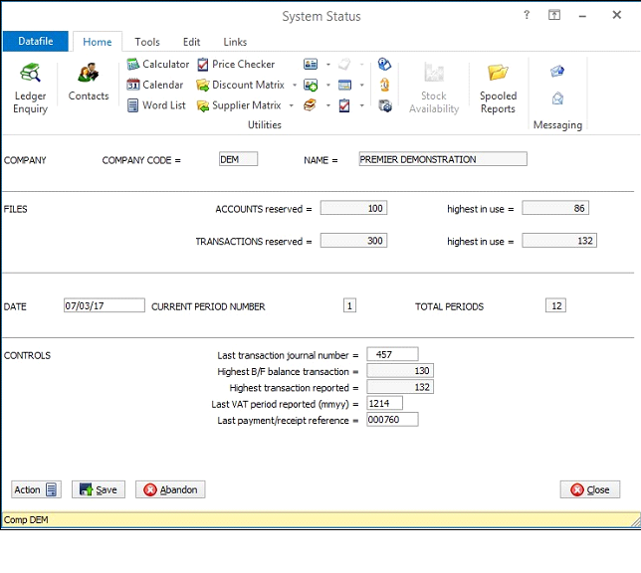Click the Save button
Viewport: 641px width, 573px height.
point(99,489)
